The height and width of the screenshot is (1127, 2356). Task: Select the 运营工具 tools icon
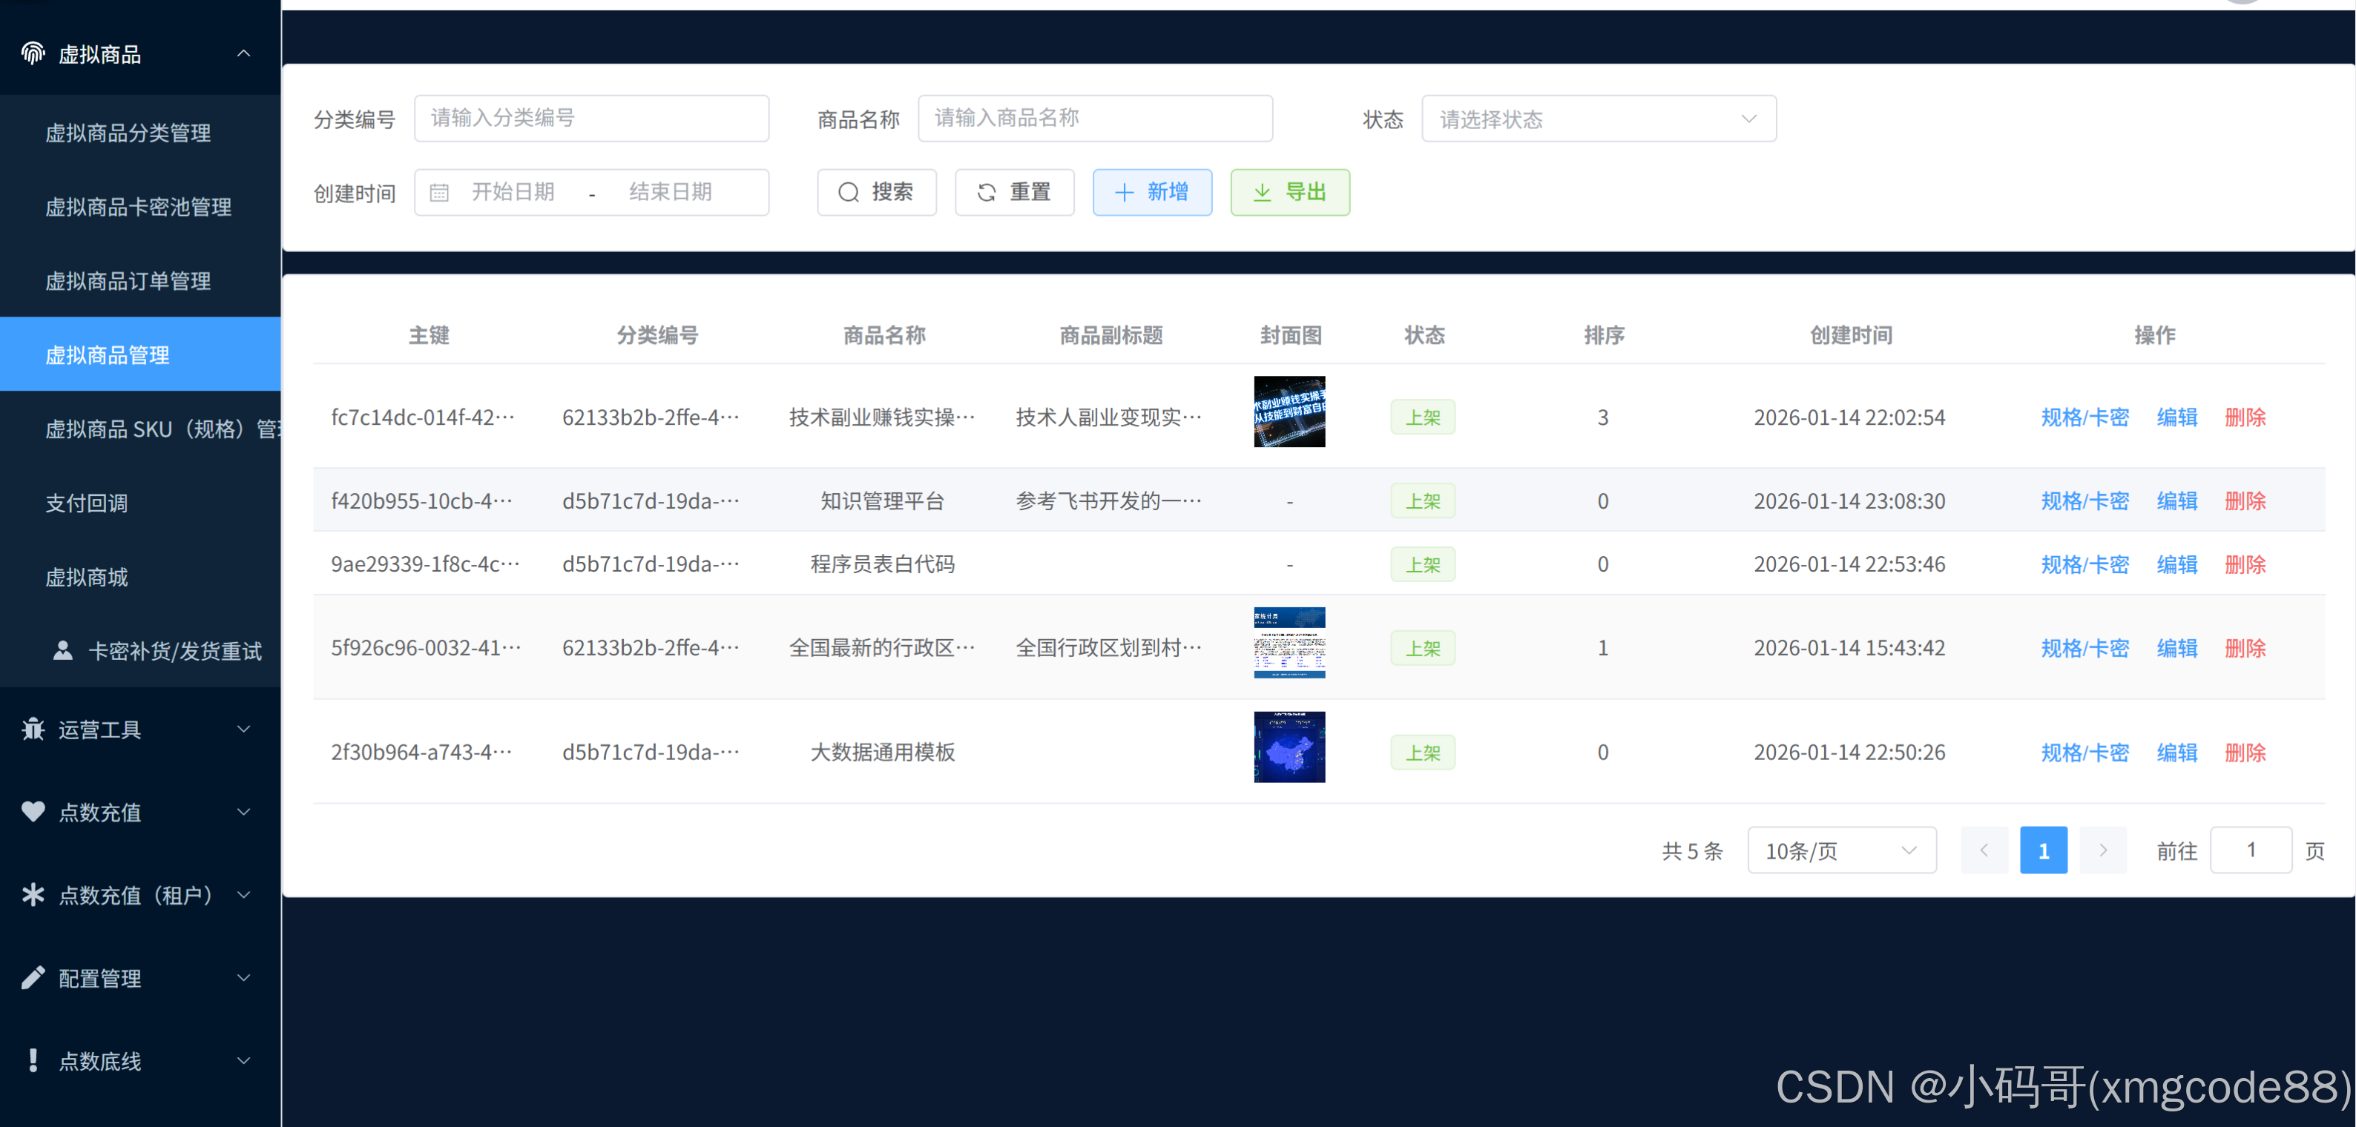coord(33,730)
